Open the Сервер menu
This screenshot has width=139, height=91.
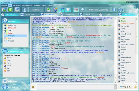[4, 6]
